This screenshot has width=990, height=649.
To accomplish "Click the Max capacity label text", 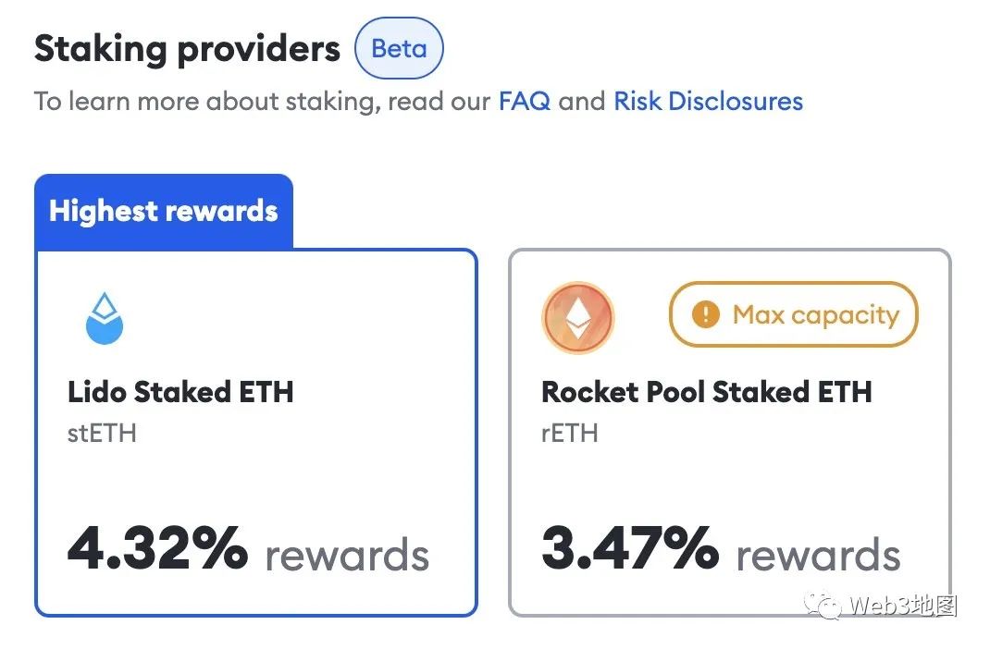I will [x=815, y=315].
